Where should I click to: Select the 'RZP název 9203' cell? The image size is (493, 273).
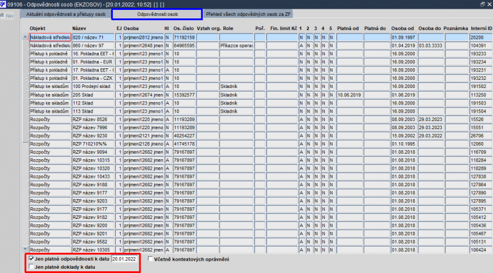(93, 201)
